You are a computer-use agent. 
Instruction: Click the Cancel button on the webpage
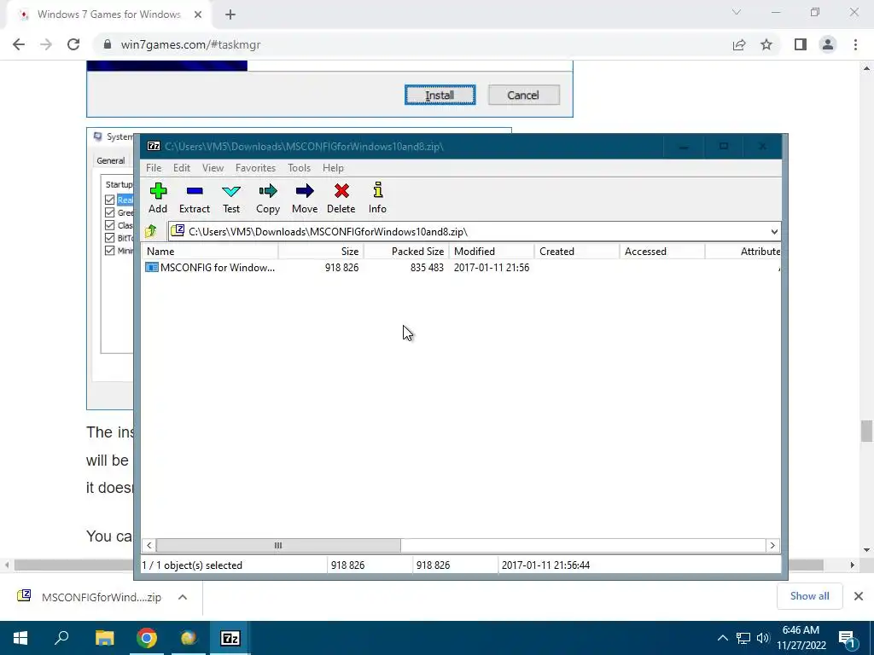(x=523, y=96)
